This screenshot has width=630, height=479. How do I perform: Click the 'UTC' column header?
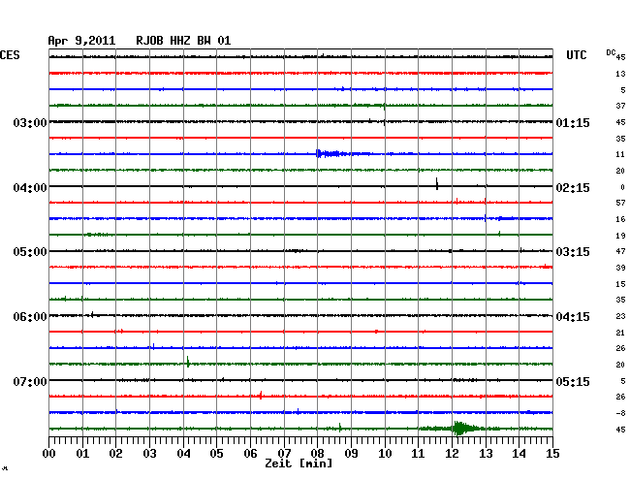pos(577,55)
